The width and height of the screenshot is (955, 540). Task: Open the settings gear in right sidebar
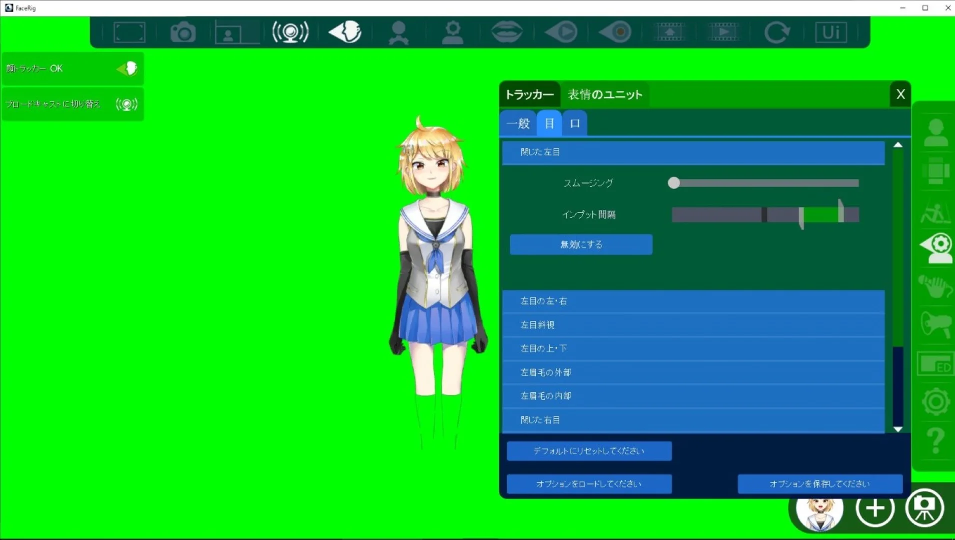[x=935, y=402]
